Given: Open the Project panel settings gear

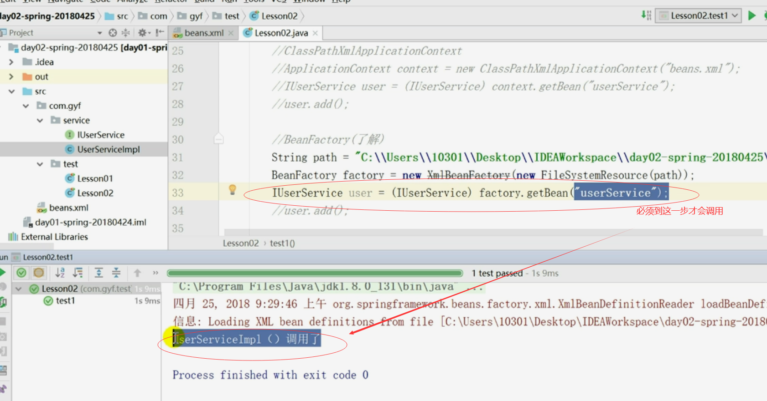Looking at the screenshot, I should point(144,33).
